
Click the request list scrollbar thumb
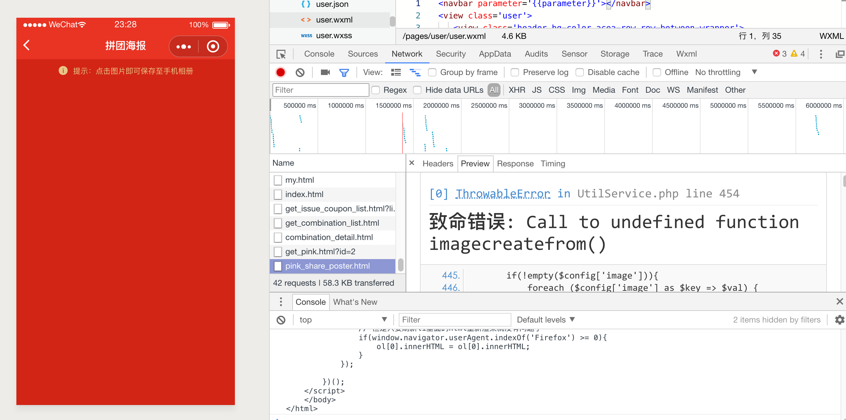tap(400, 265)
